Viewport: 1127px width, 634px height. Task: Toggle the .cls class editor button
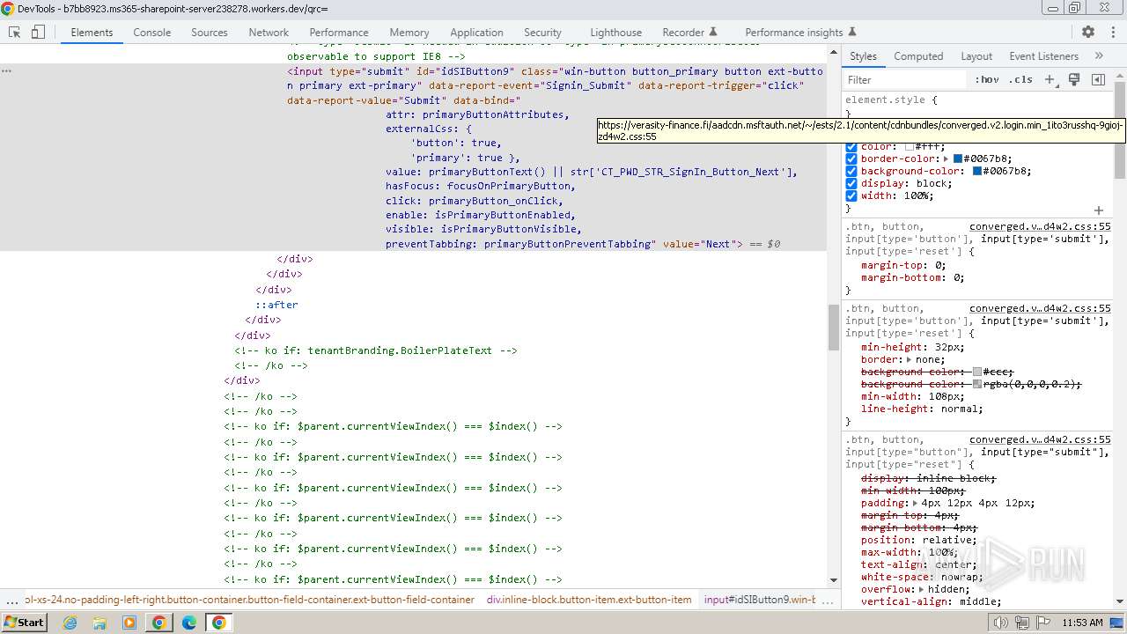point(1020,79)
